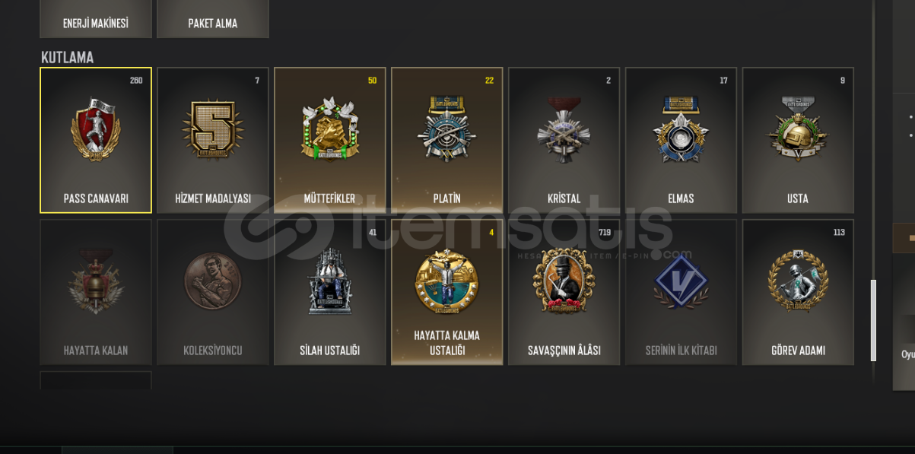Viewport: 915px width, 454px height.
Task: Click the Kutlama section header
Action: [x=68, y=57]
